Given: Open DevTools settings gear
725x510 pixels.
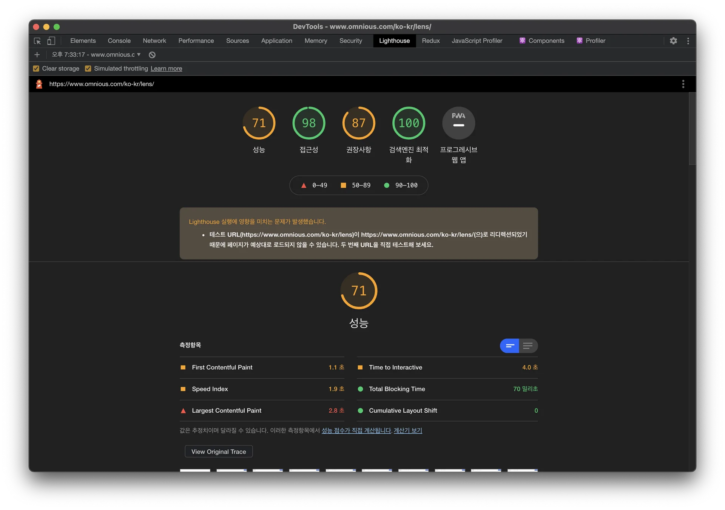Looking at the screenshot, I should click(673, 41).
